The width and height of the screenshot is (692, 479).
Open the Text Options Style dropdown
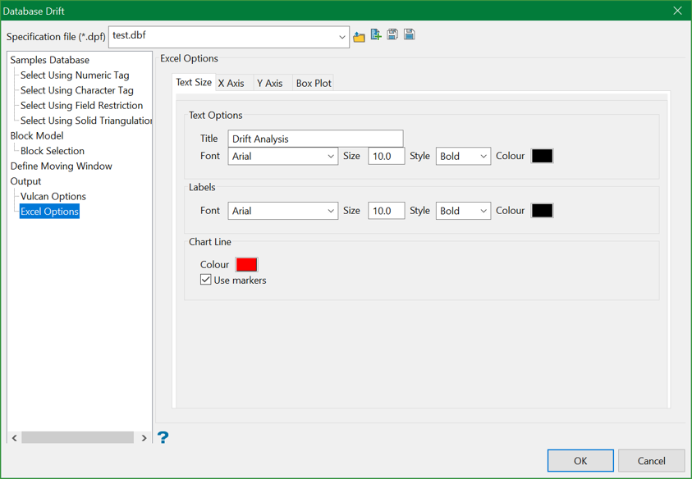coord(483,157)
